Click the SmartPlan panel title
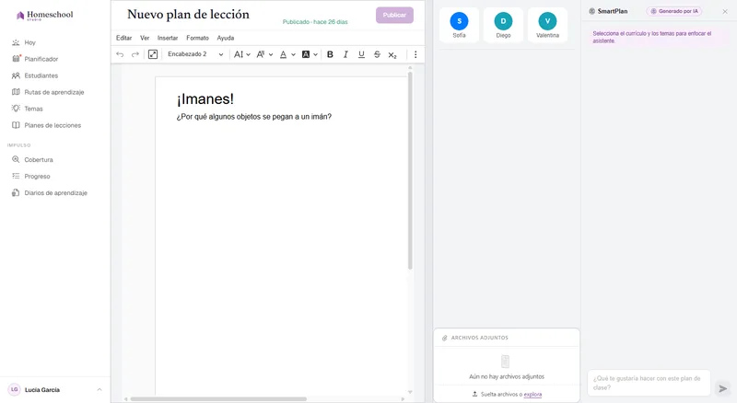Screen dimensions: 737x403 613,11
